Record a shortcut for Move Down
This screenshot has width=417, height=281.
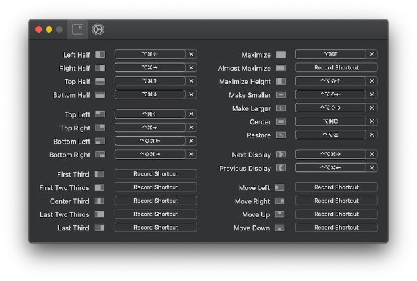coord(336,228)
